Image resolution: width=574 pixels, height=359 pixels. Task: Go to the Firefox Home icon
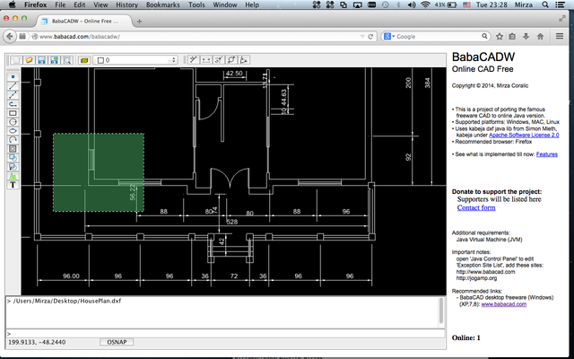[540, 36]
